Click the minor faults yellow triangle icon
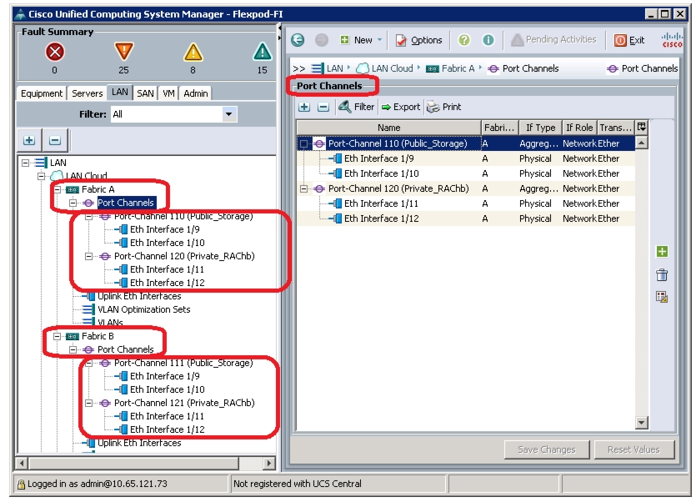Screen dimensions: 696x502 point(193,53)
